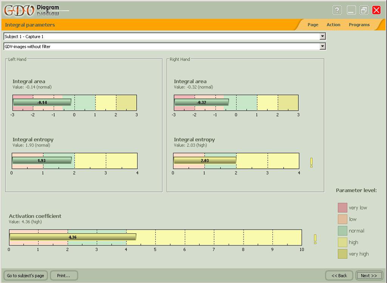The height and width of the screenshot is (283, 387).
Task: Click the Right Hand entropy warning exclamation icon
Action: [311, 163]
